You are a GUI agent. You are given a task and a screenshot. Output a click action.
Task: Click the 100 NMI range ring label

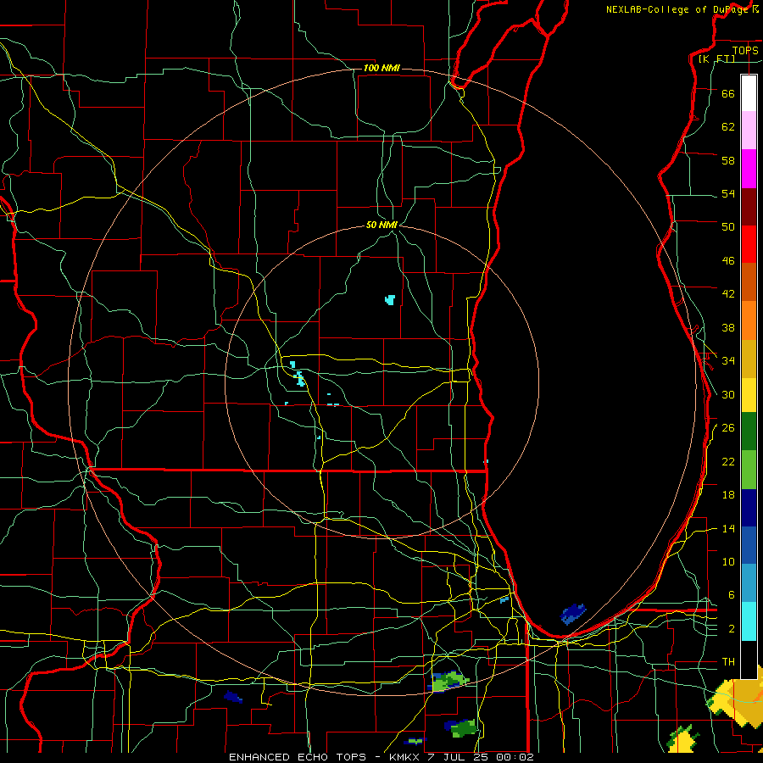pos(381,68)
